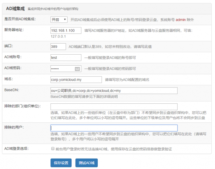
Task: Click the 一般填写能登录AD域的账号即可 hint
Action: click(x=110, y=58)
